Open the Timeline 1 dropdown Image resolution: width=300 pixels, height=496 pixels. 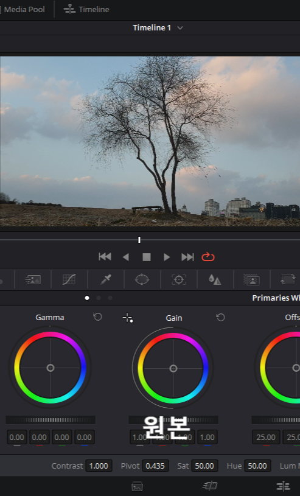(180, 28)
